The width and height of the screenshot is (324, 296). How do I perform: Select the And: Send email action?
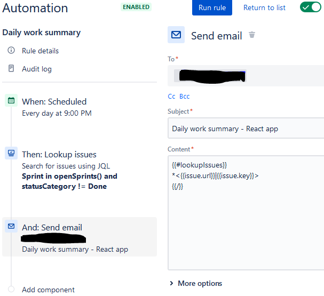[x=80, y=237]
